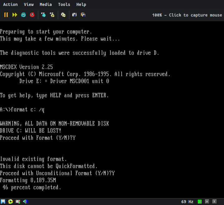
Task: Click 'To get help, type HELP' line
Action: [54, 95]
